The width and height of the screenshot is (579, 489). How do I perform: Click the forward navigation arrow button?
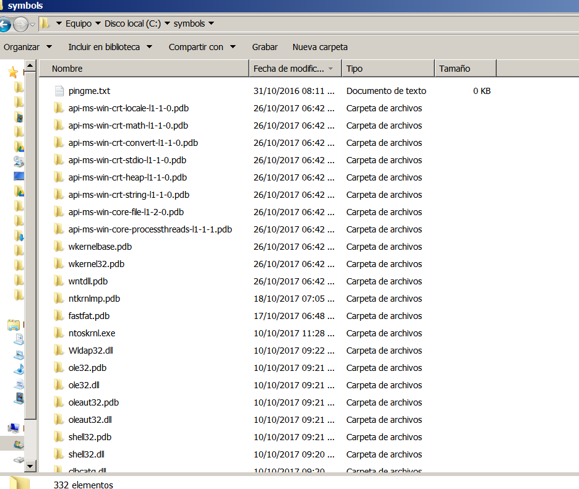(x=20, y=25)
